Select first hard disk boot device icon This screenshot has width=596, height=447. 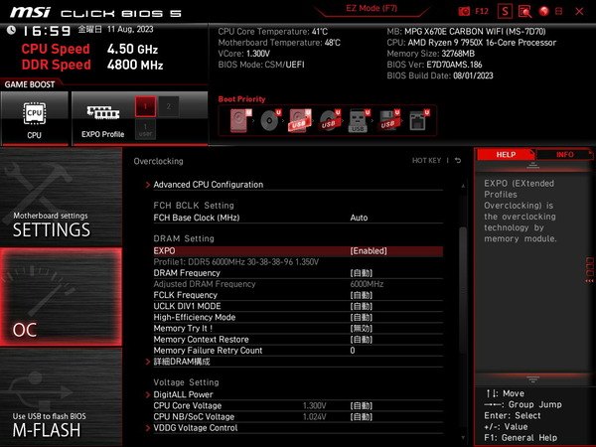point(239,120)
